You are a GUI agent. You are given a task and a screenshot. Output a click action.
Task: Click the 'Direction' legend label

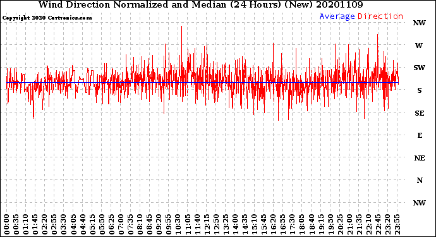point(380,16)
